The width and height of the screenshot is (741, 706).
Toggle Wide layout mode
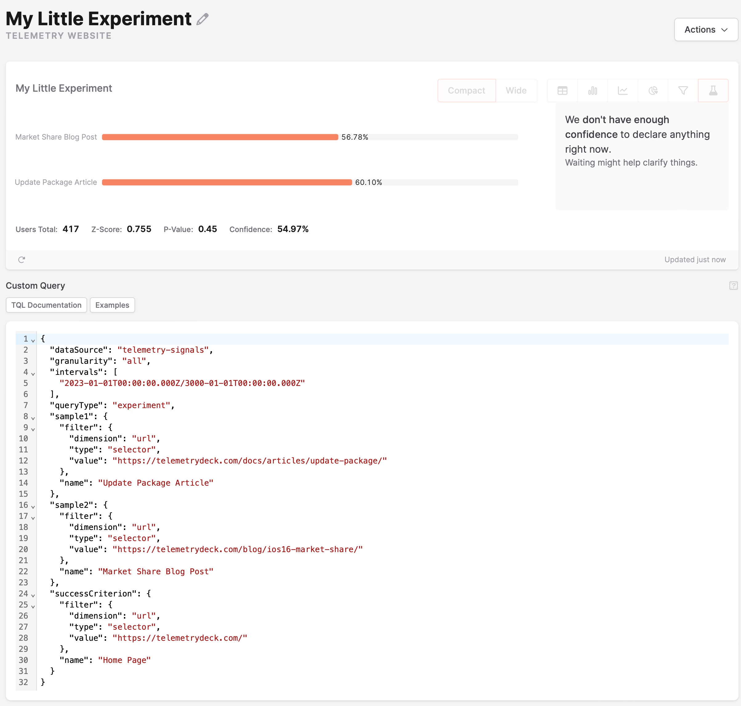516,90
